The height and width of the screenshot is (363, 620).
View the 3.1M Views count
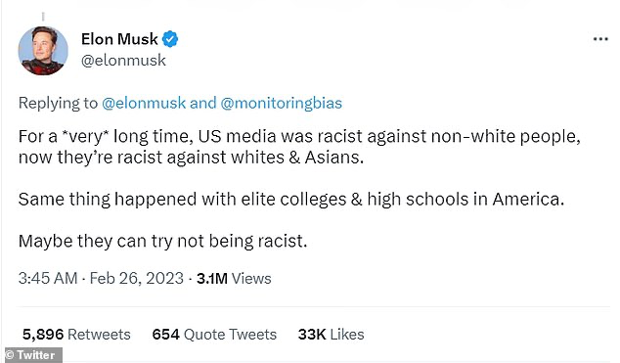click(234, 279)
